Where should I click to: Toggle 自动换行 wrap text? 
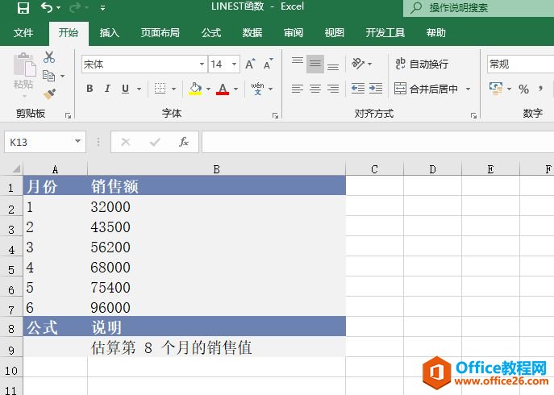tap(421, 64)
